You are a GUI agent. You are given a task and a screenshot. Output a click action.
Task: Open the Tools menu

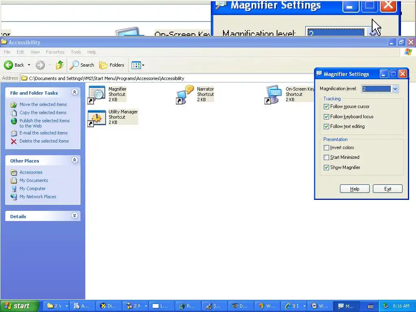click(x=76, y=52)
